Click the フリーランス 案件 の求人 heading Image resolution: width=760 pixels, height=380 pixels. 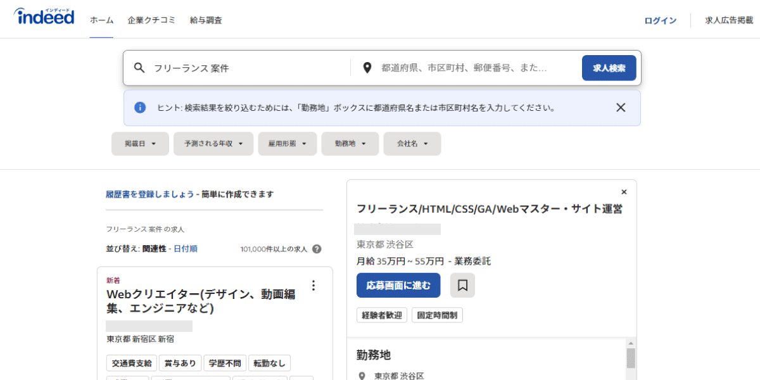pyautogui.click(x=145, y=229)
